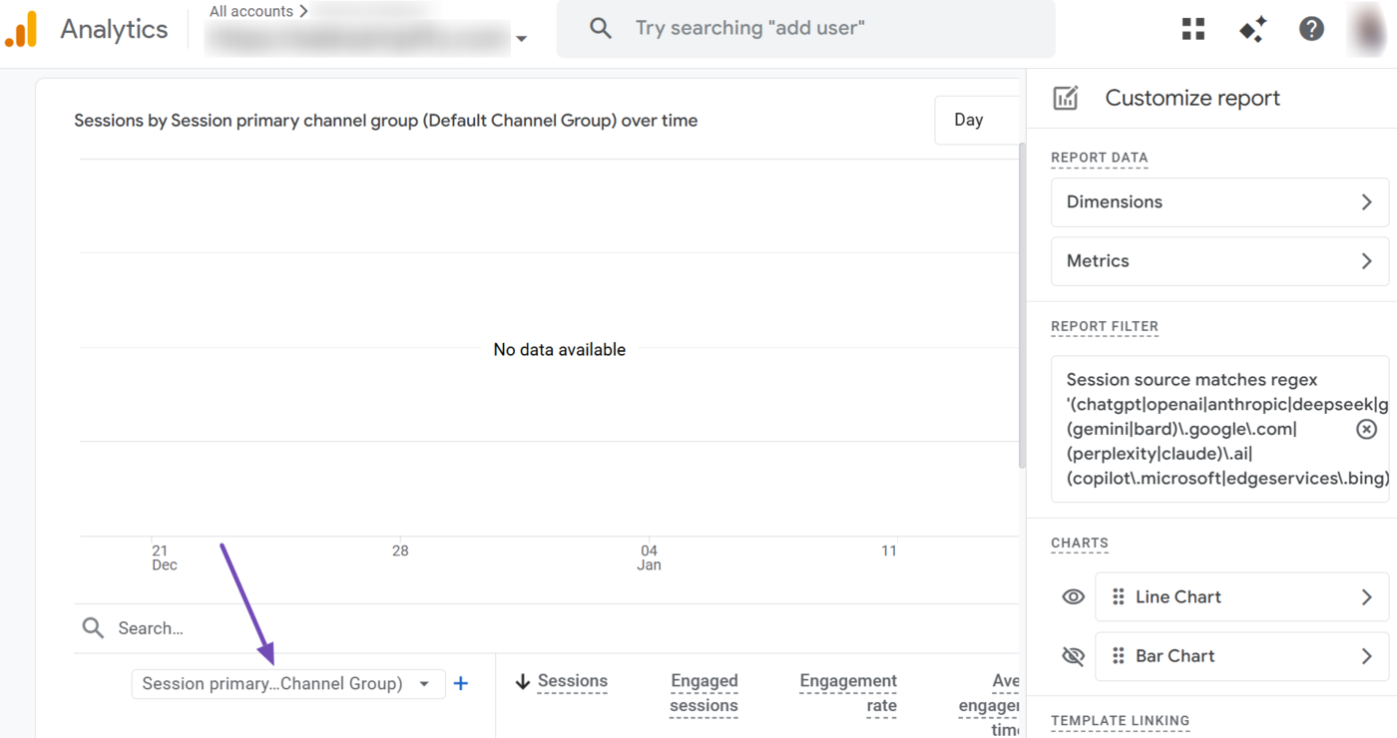
Task: Open the Day granularity dropdown
Action: coord(969,119)
